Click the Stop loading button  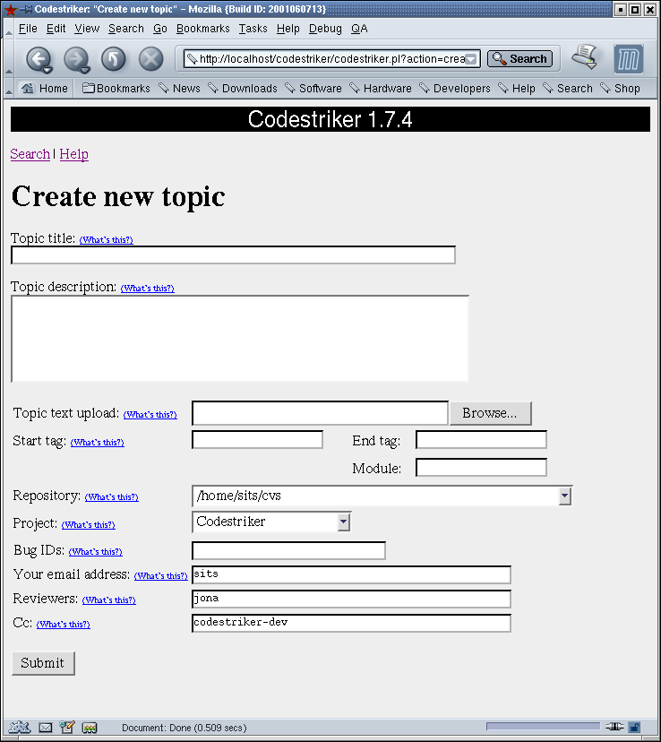point(150,59)
